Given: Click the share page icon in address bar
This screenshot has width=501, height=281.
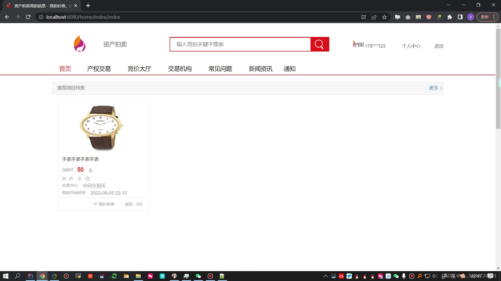Looking at the screenshot, I should [374, 17].
